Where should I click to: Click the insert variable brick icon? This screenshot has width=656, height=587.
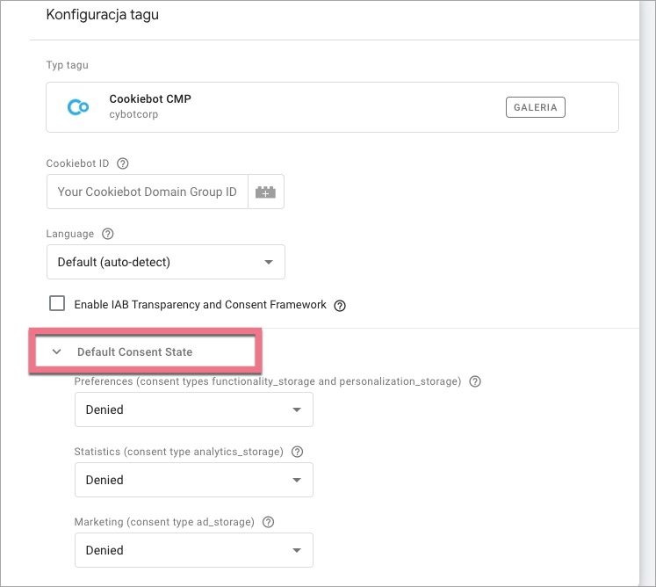point(265,192)
